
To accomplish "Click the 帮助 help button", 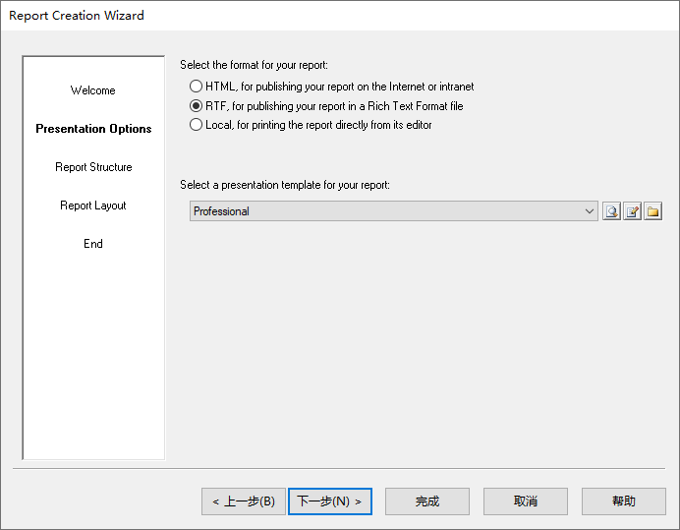I will click(624, 501).
